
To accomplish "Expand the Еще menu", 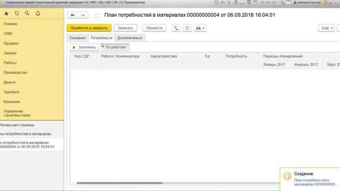I will tap(326, 28).
